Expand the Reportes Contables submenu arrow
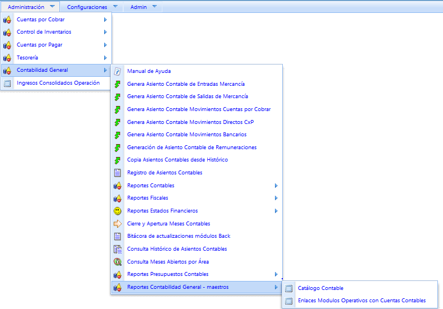The width and height of the screenshot is (443, 309). [276, 186]
